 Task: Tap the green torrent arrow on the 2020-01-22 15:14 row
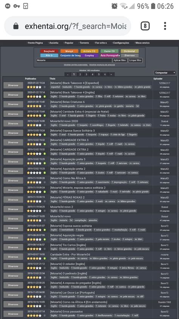click(45, 97)
